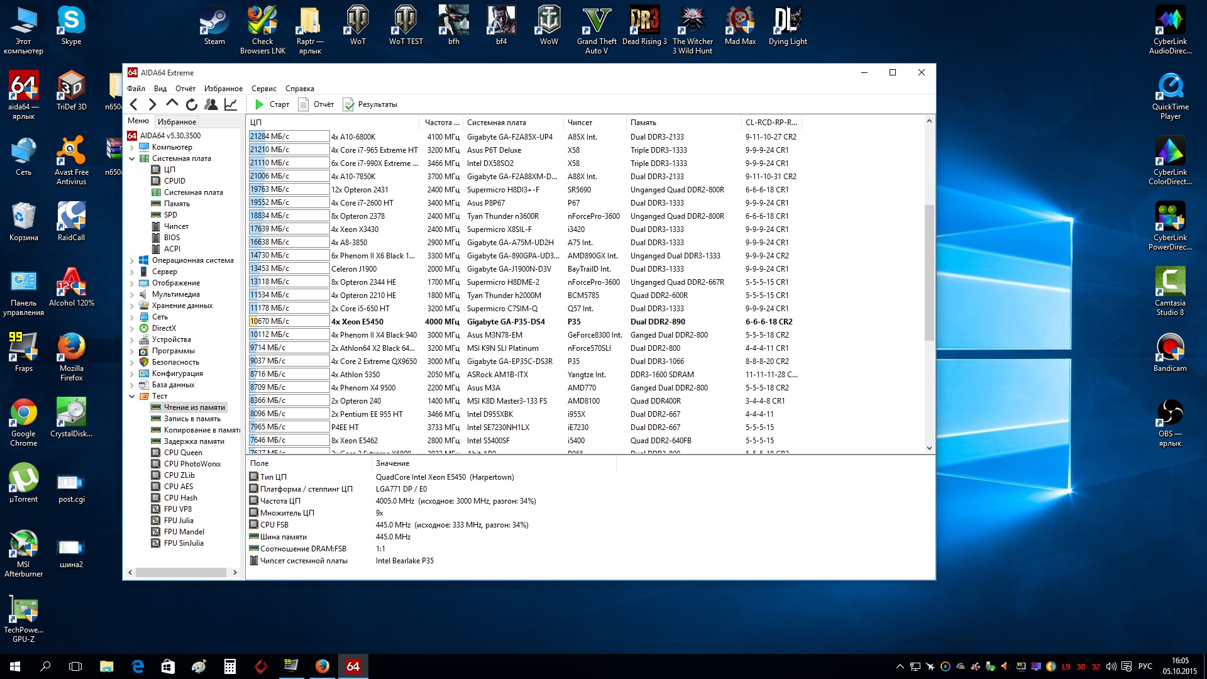This screenshot has height=679, width=1207.
Task: Select Запись в память benchmark
Action: pos(192,419)
